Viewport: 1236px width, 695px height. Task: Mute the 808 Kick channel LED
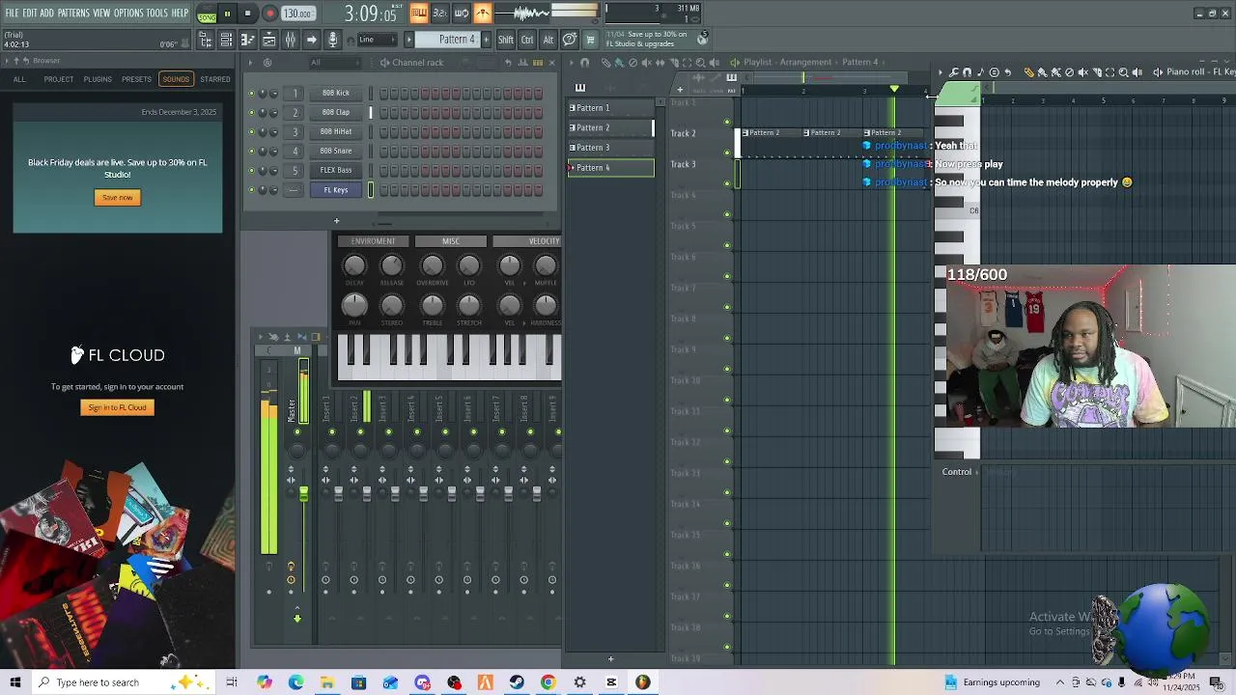(252, 94)
